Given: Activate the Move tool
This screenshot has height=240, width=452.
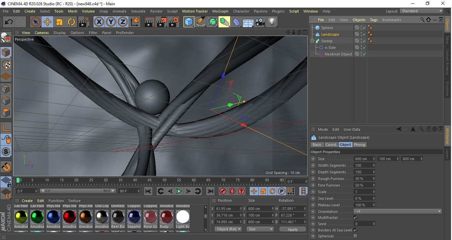Looking at the screenshot, I should (48, 22).
